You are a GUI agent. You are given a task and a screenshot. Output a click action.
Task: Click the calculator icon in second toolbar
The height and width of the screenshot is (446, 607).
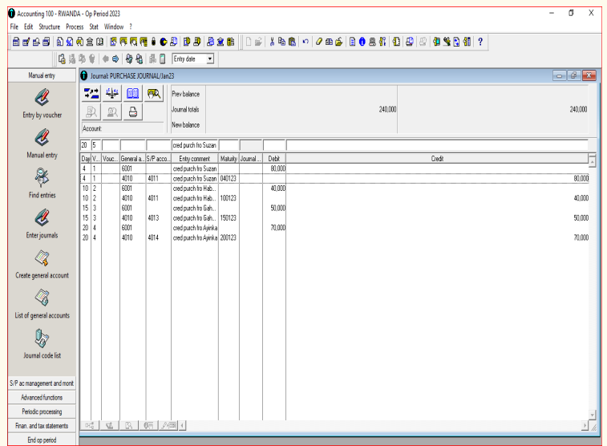click(x=163, y=59)
